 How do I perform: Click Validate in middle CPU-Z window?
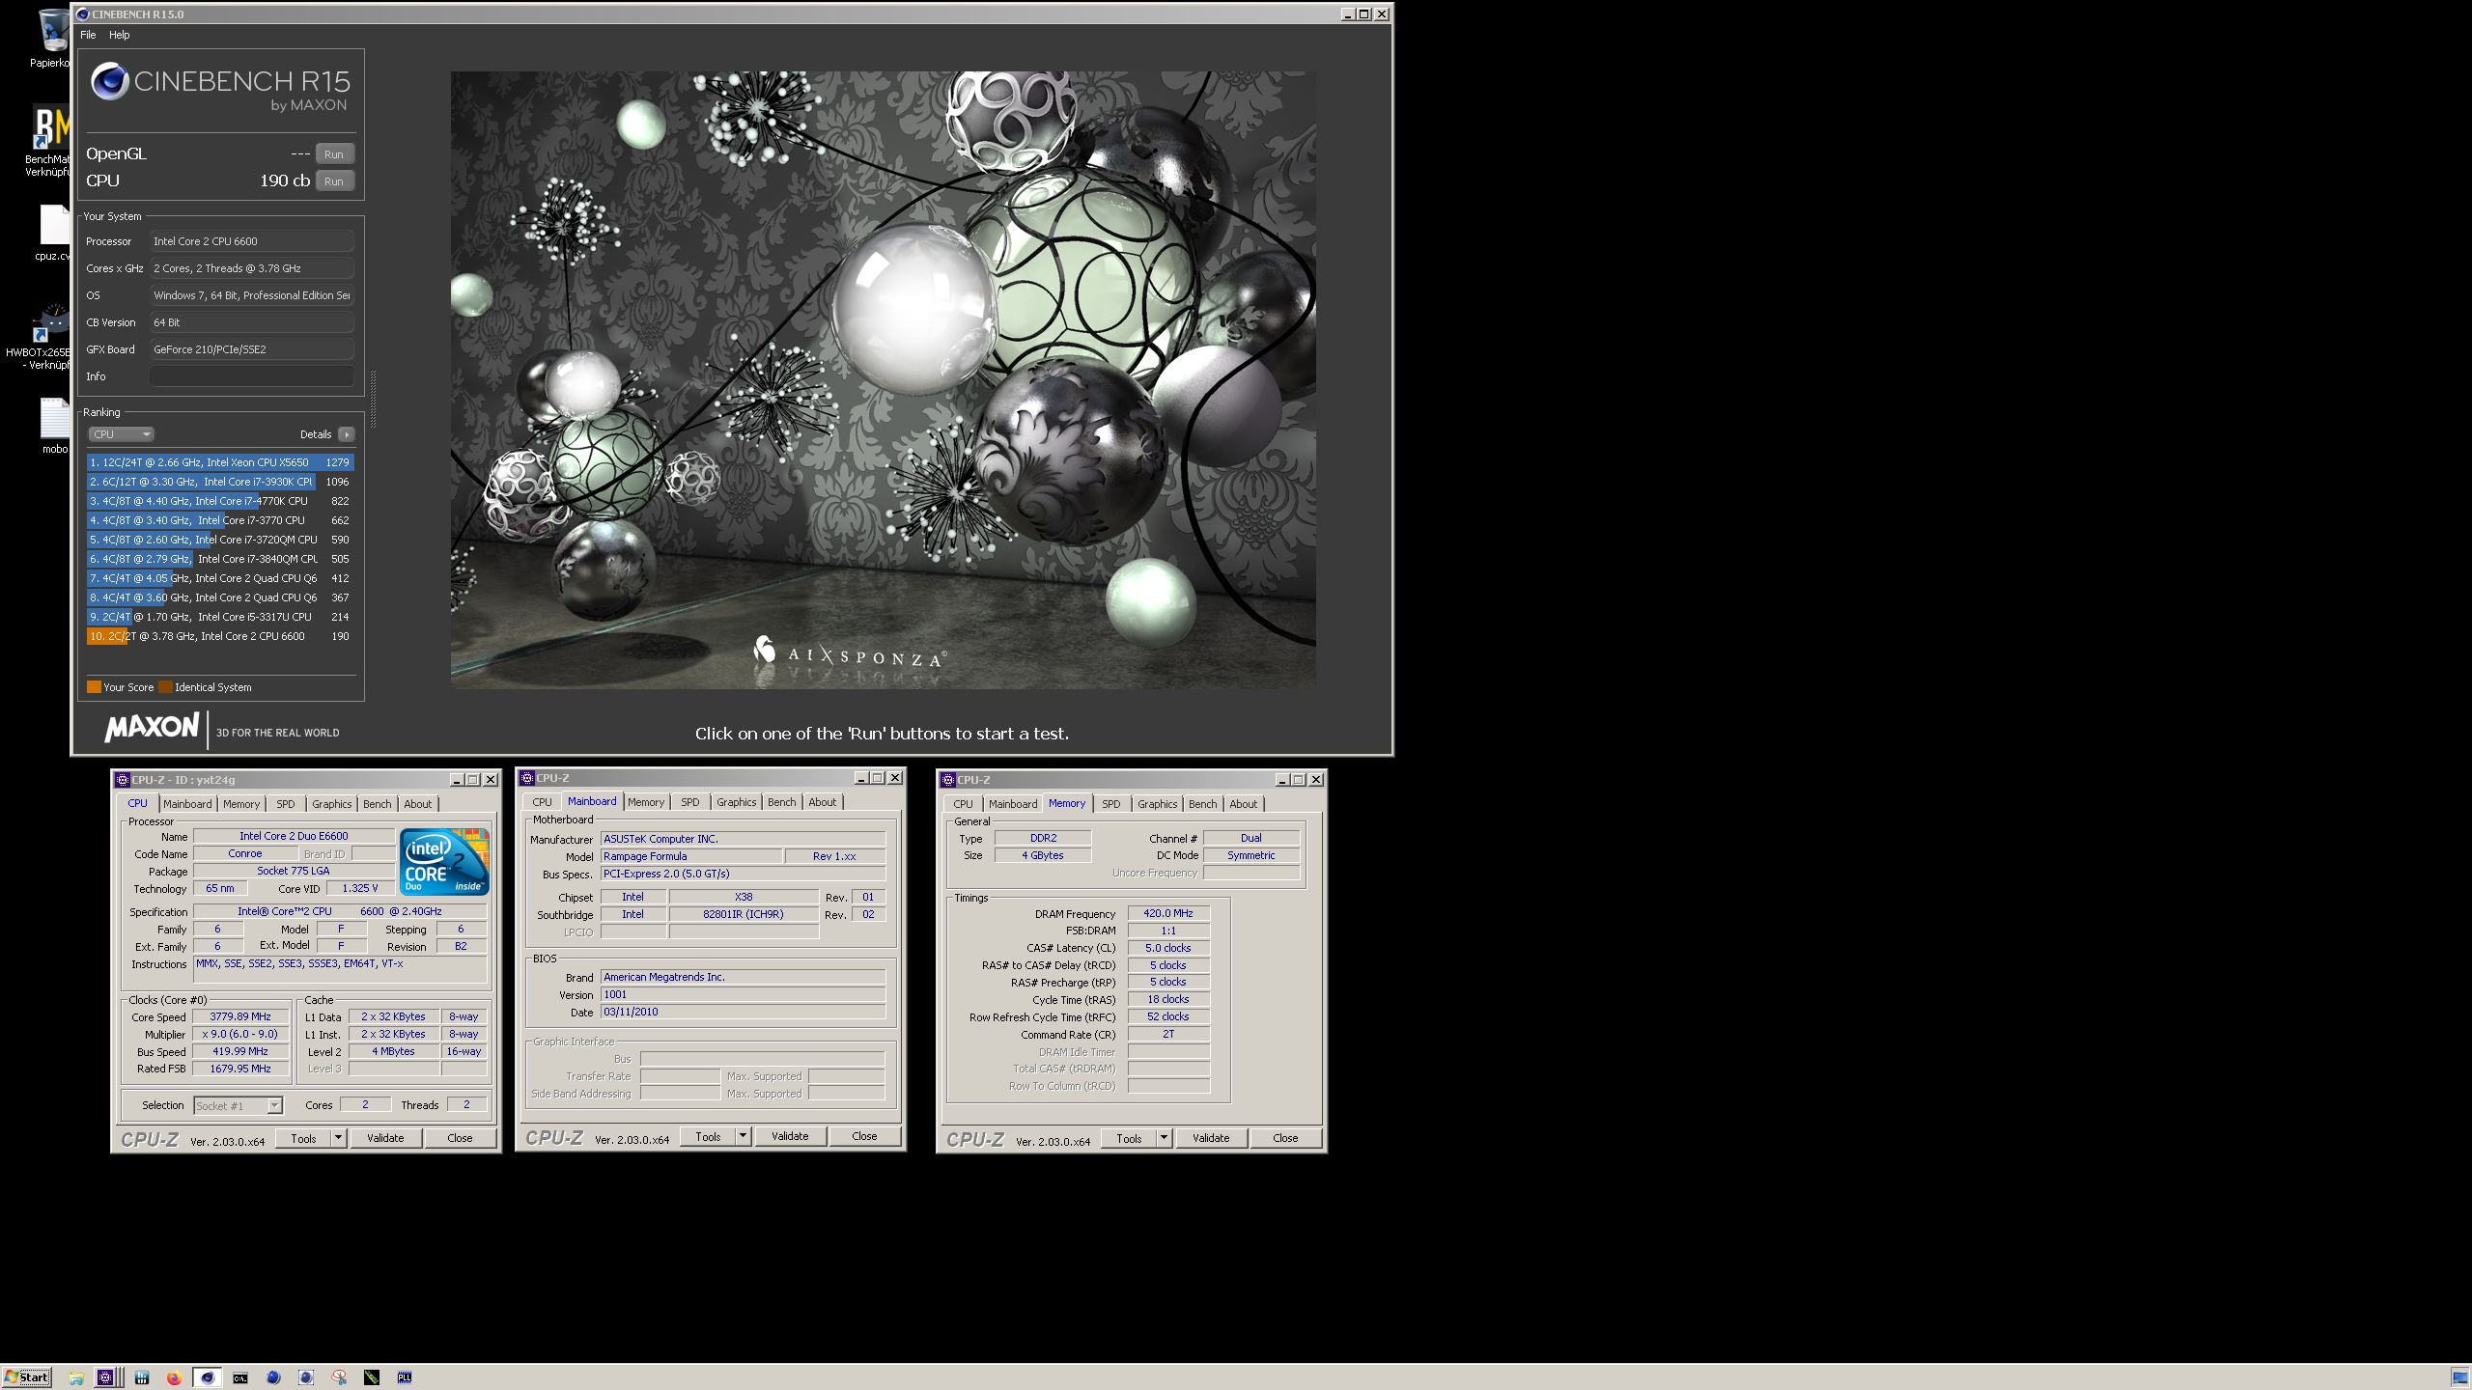tap(790, 1137)
